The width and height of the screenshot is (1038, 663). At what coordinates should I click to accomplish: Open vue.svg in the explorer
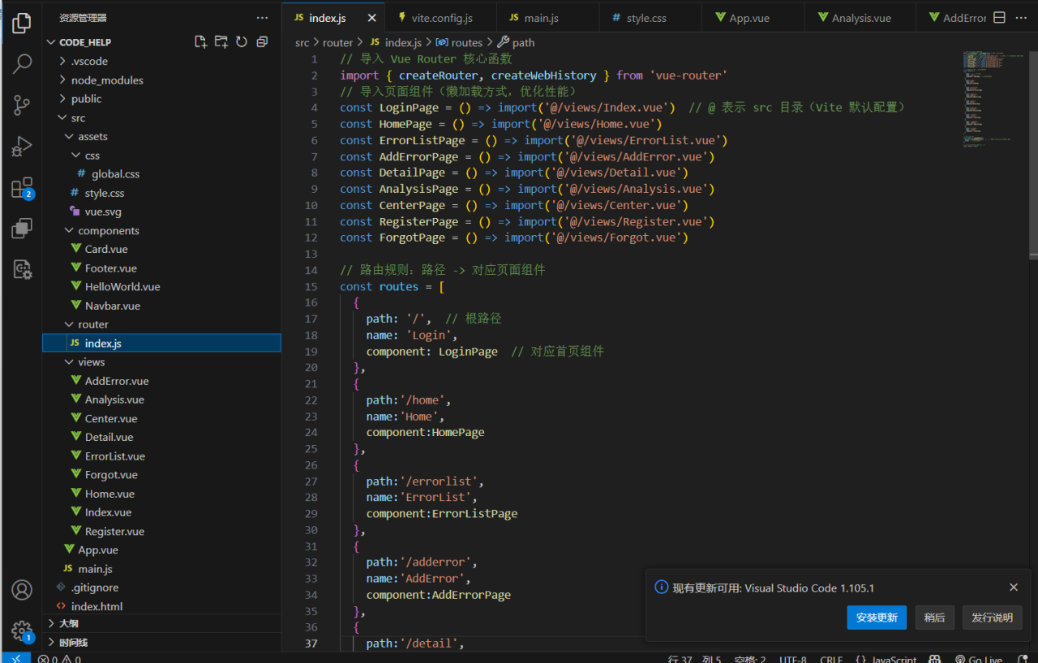click(161, 212)
